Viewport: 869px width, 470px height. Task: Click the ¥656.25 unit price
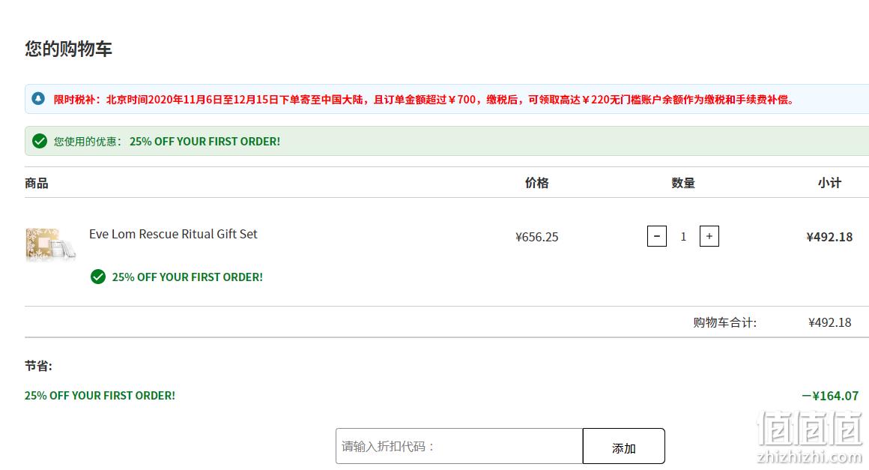point(537,237)
